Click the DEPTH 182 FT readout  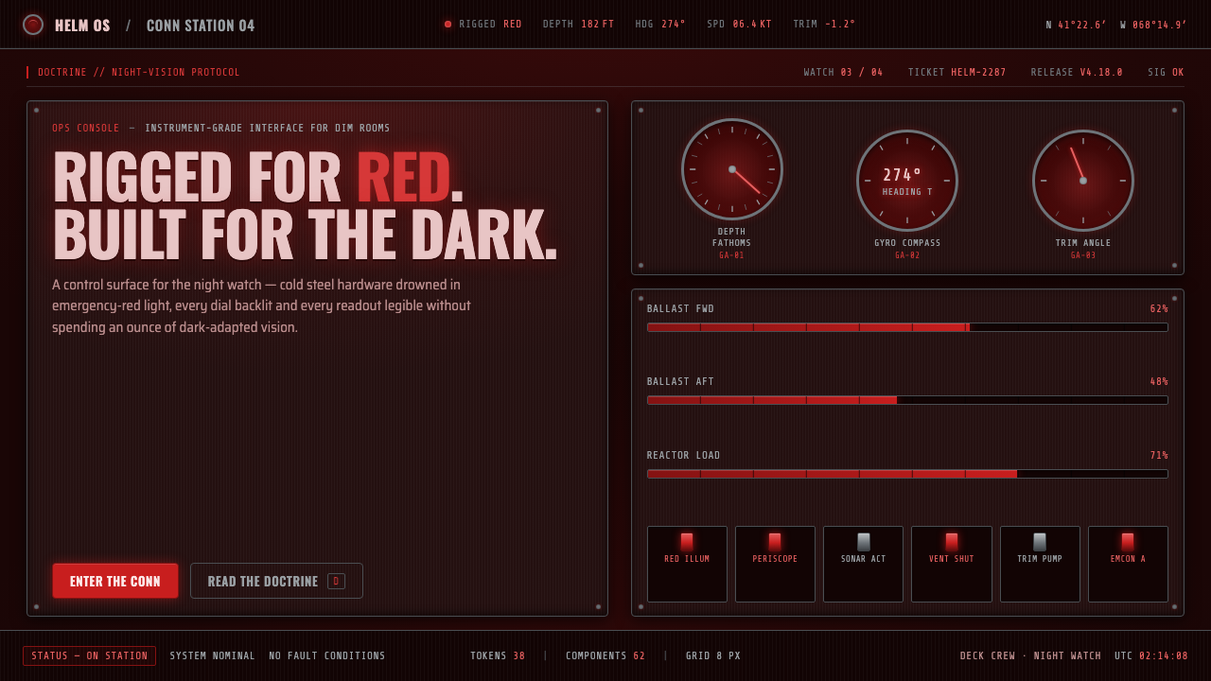pyautogui.click(x=578, y=25)
